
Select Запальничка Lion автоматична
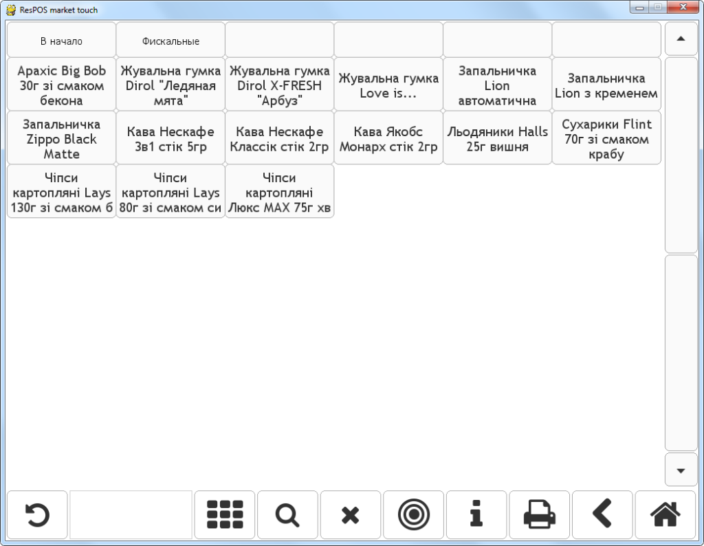[498, 85]
